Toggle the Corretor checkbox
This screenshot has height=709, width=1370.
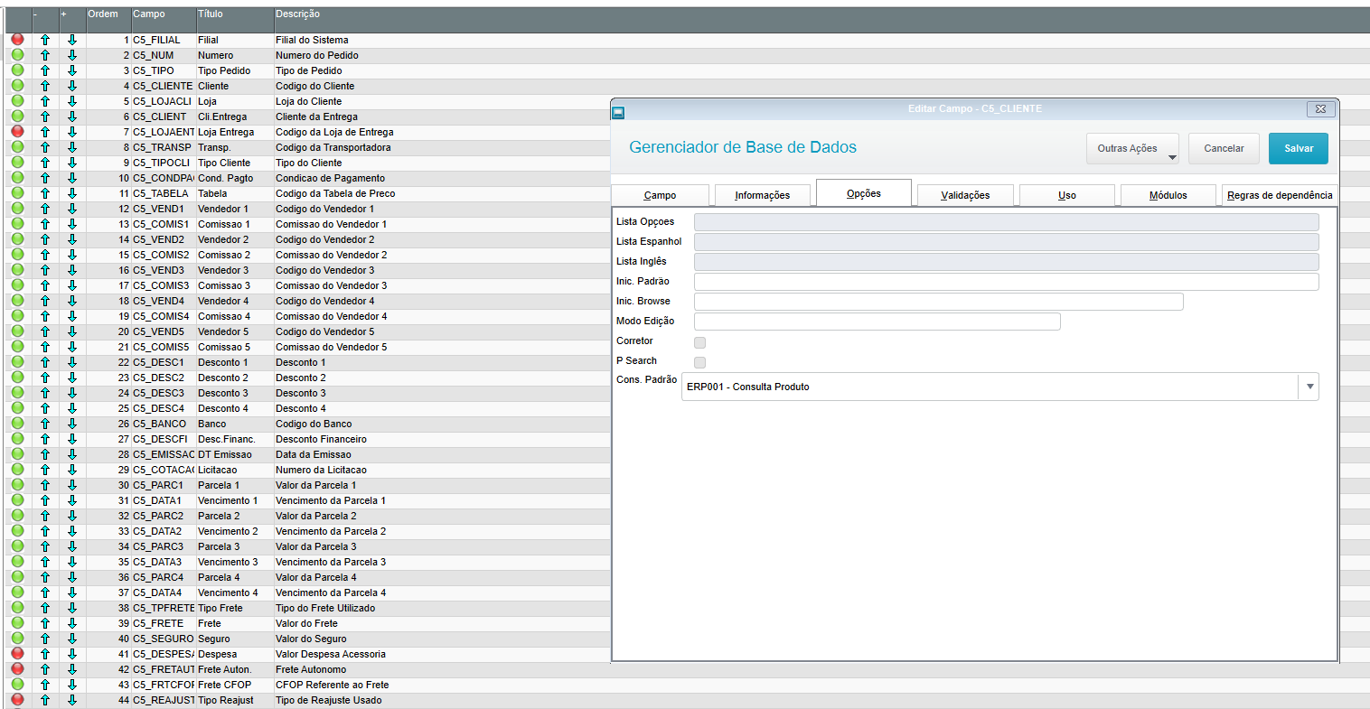(699, 342)
